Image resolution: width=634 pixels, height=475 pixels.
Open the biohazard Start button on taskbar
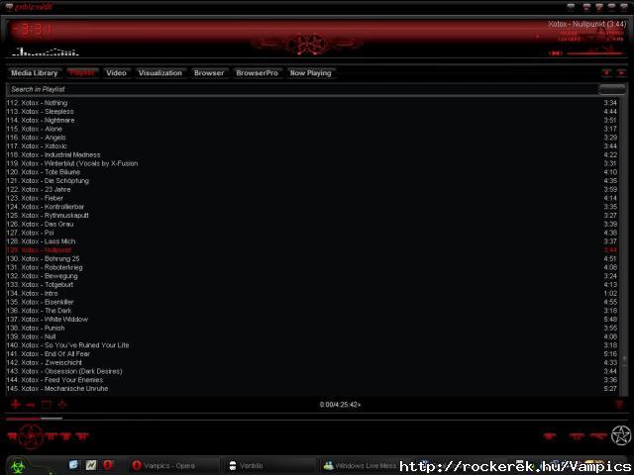(18, 466)
